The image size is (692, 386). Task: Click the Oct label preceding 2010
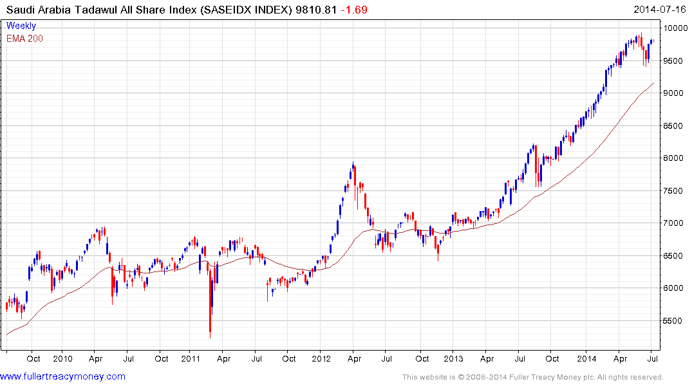point(33,358)
